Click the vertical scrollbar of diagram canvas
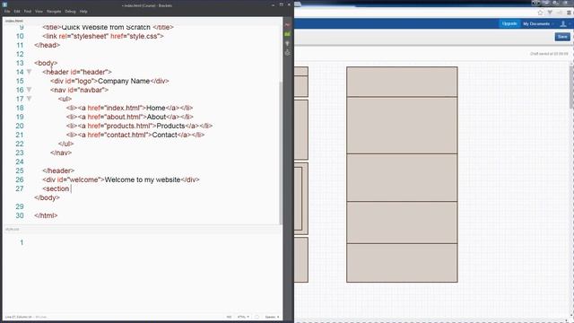Viewport: 574px width, 323px height. coord(572,86)
